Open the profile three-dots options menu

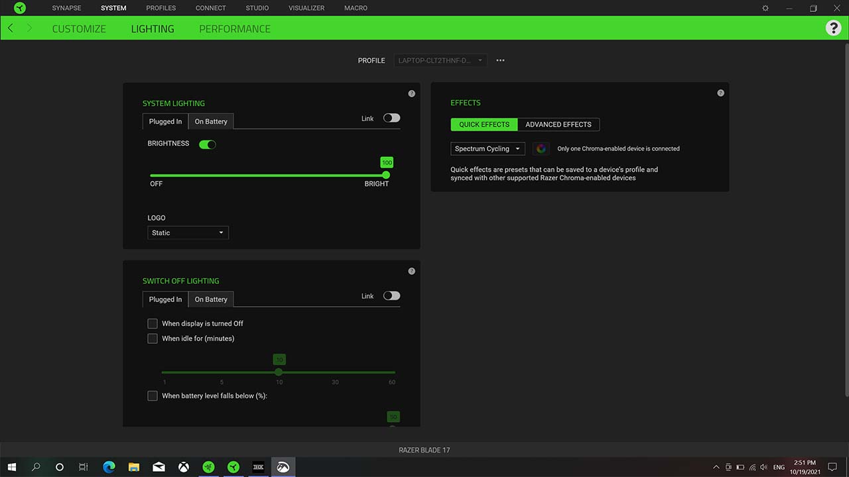[x=500, y=60]
